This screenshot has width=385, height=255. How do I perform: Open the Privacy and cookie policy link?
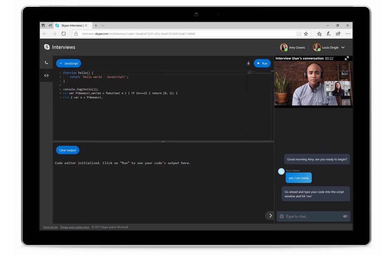(x=75, y=227)
